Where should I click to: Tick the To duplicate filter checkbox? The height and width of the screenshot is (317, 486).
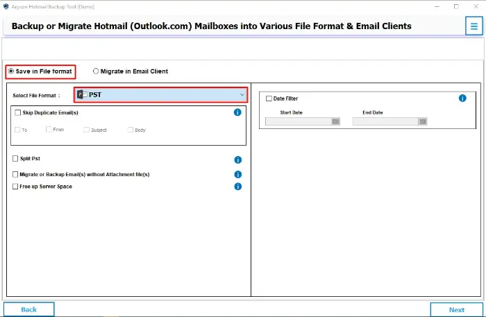[17, 130]
